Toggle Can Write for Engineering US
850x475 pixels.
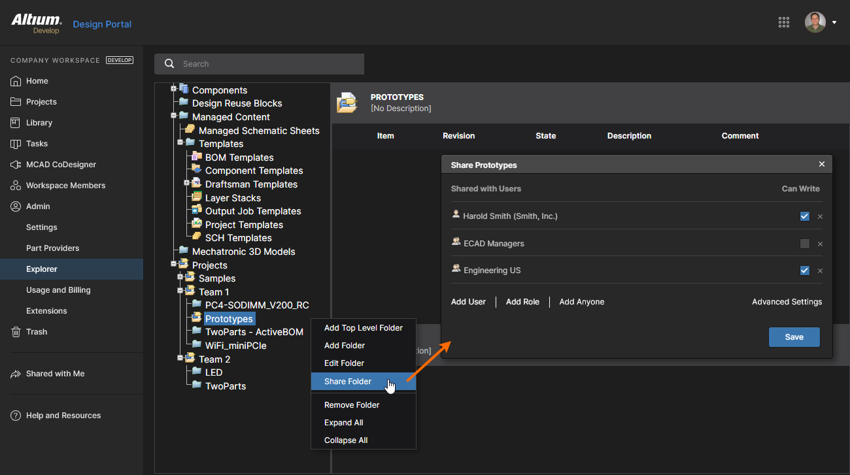[x=804, y=270]
